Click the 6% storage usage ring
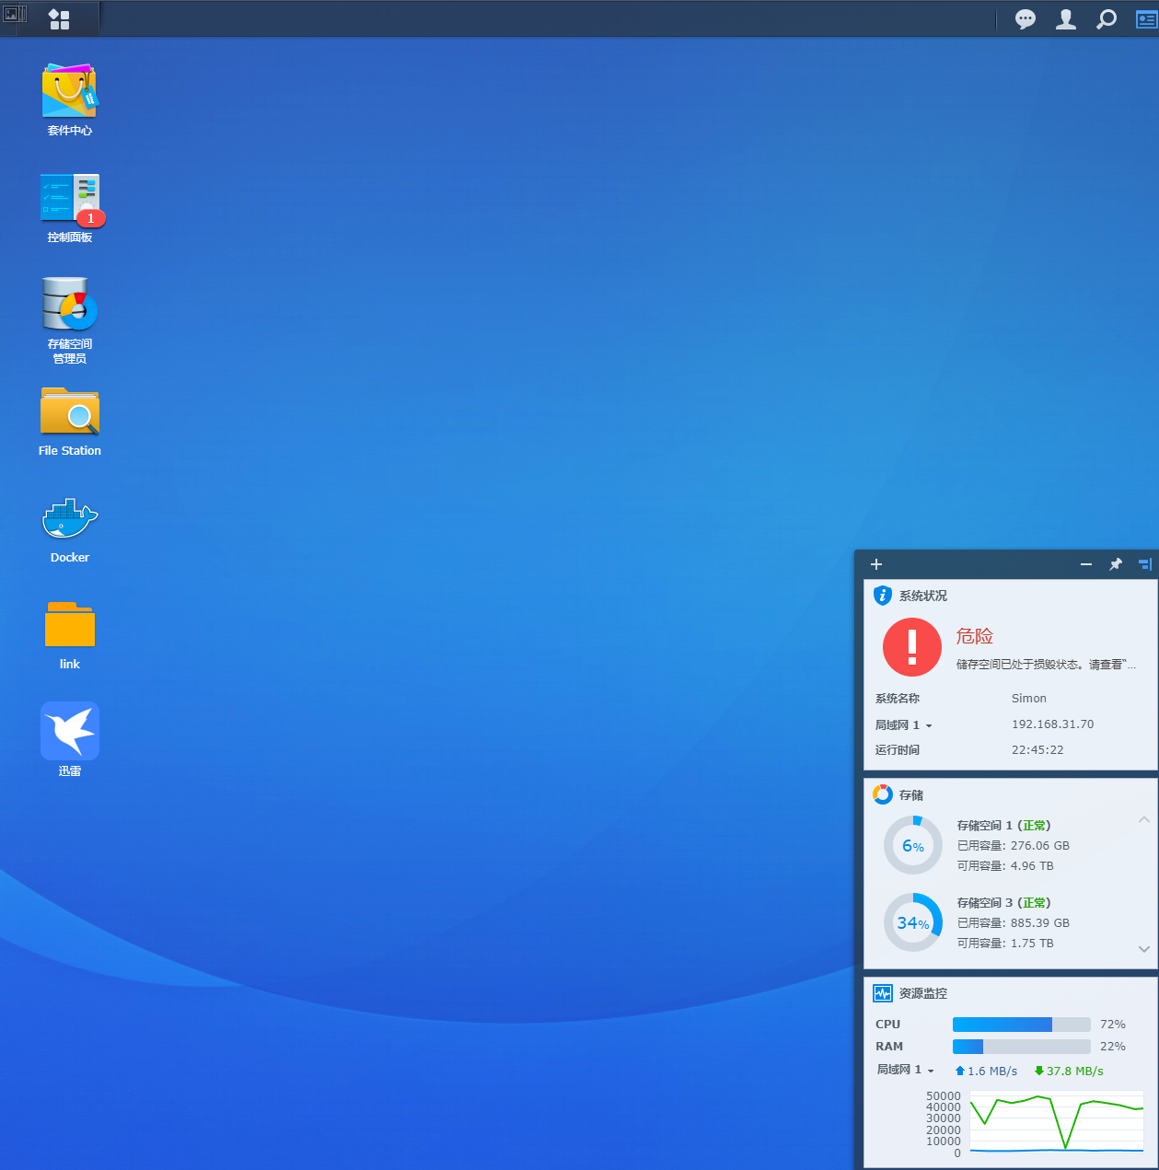 pos(913,845)
